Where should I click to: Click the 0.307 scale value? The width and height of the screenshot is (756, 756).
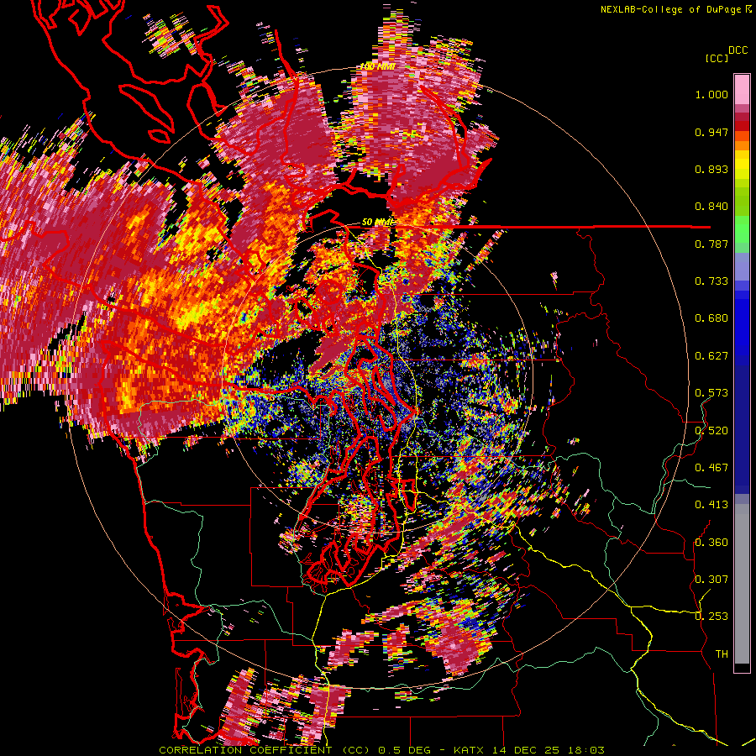711,580
